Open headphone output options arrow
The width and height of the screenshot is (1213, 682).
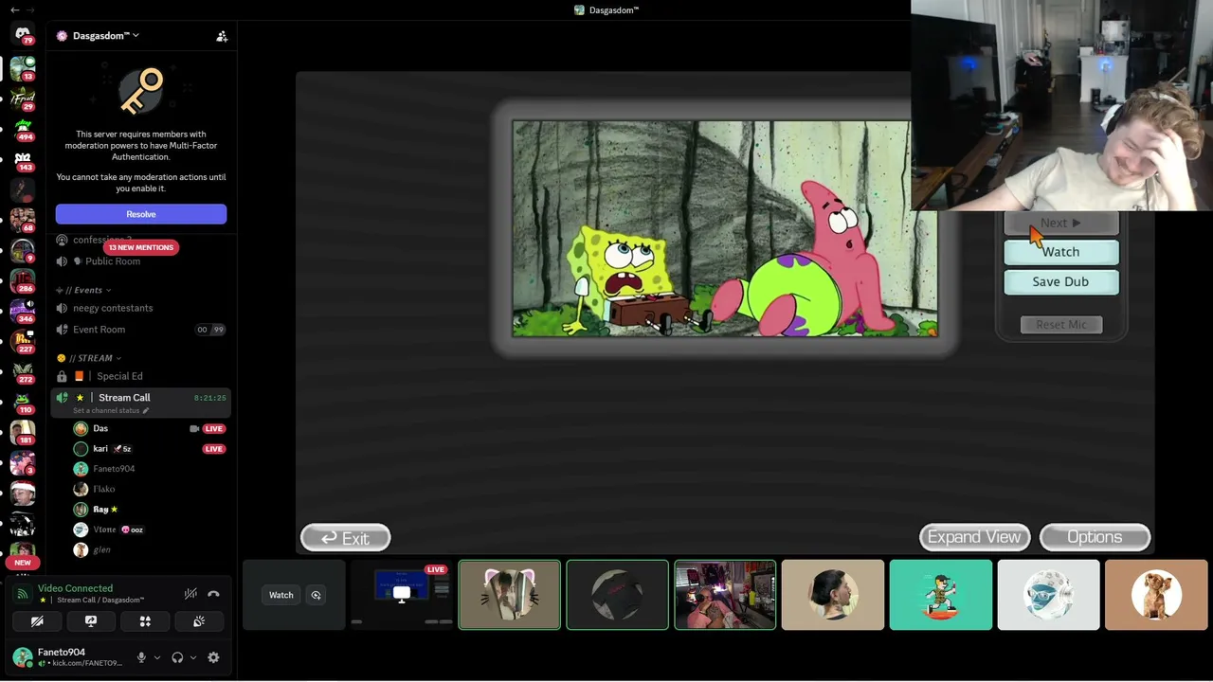[x=193, y=657]
